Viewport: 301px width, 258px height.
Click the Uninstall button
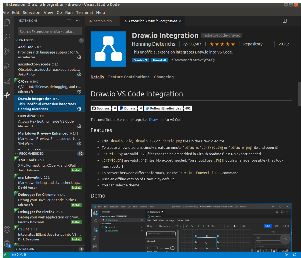point(159,60)
